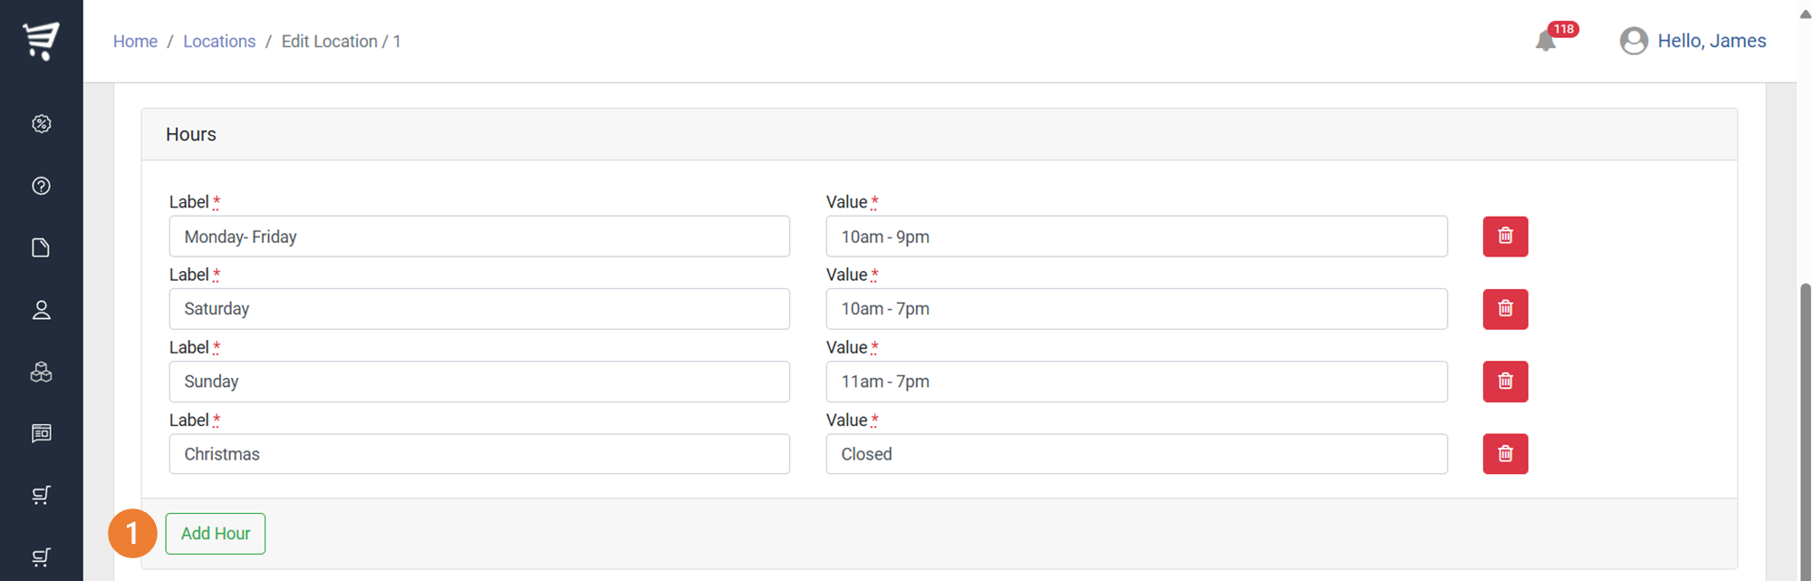Open the document page sidebar icon
1812x581 pixels.
[42, 247]
